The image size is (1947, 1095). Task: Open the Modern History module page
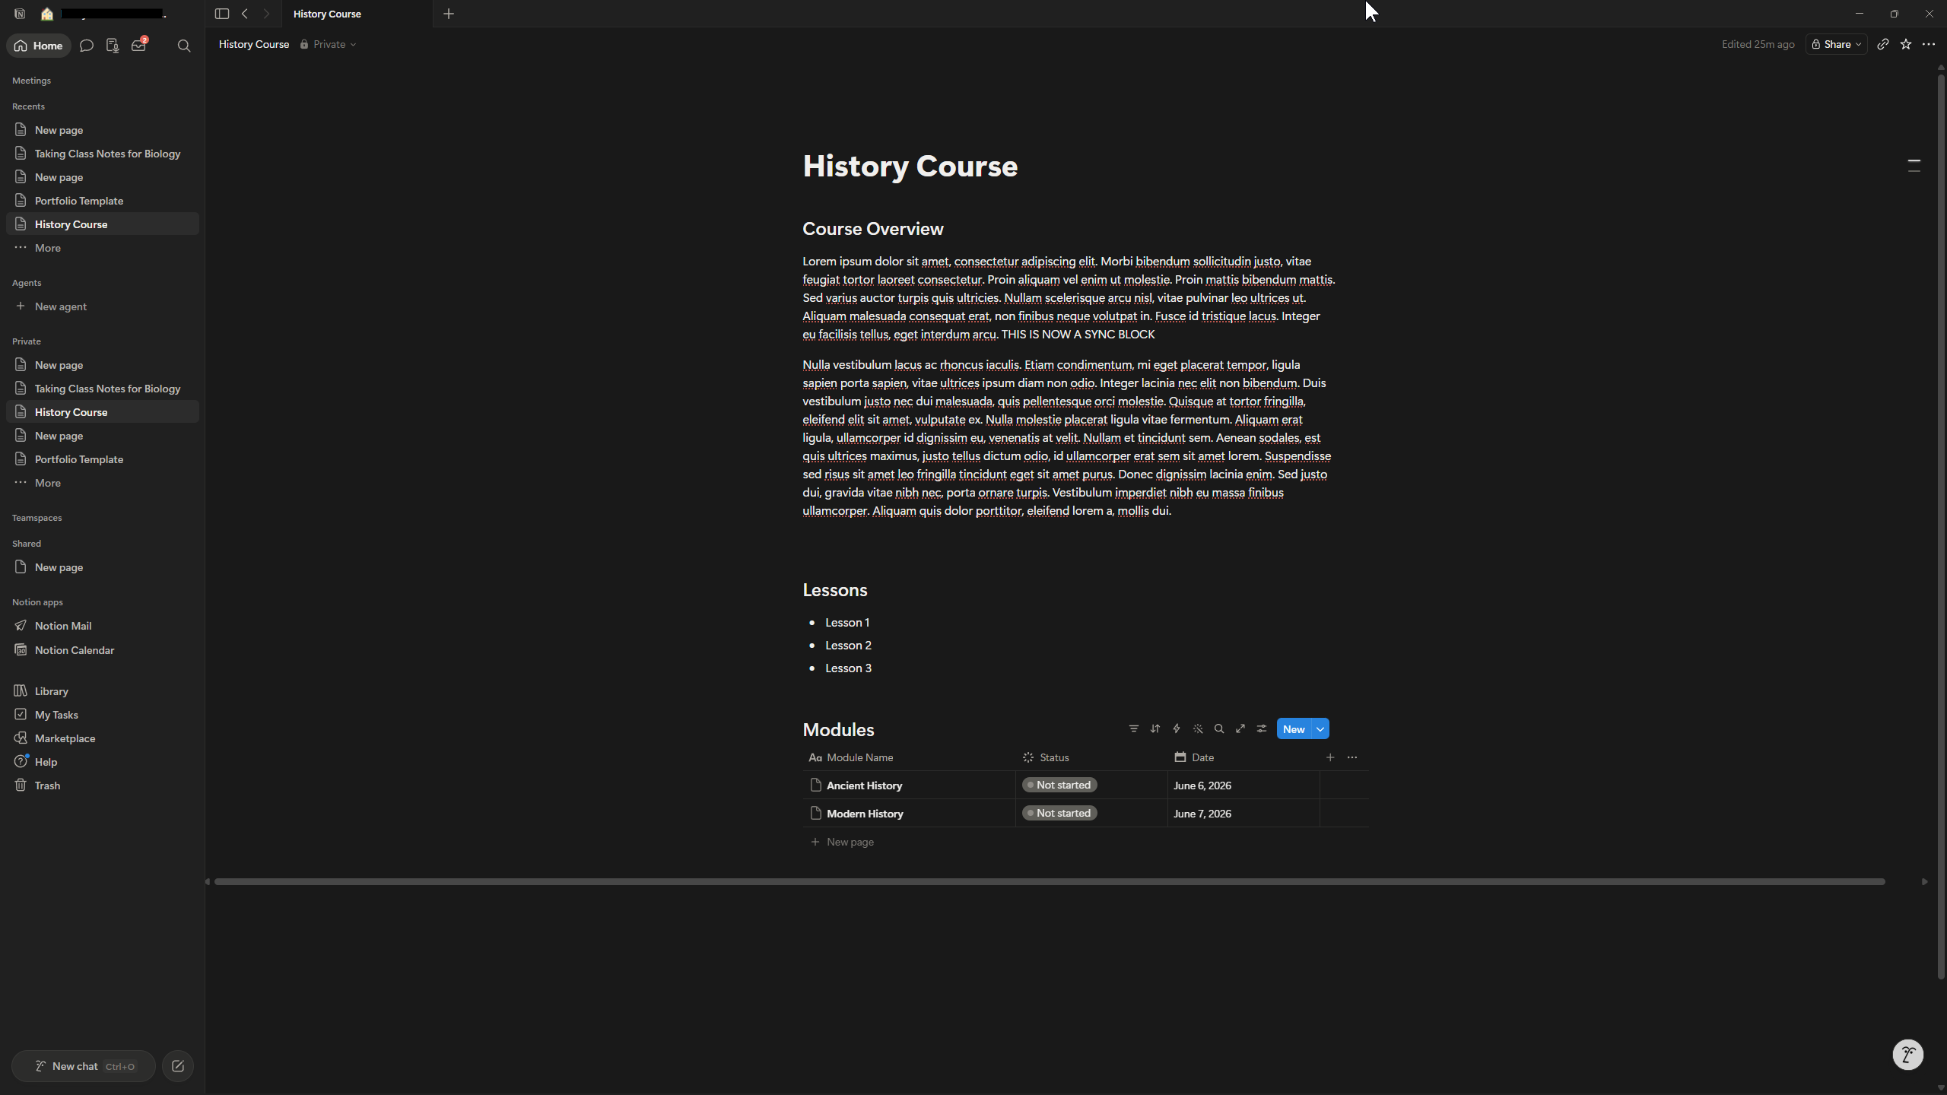coord(865,814)
